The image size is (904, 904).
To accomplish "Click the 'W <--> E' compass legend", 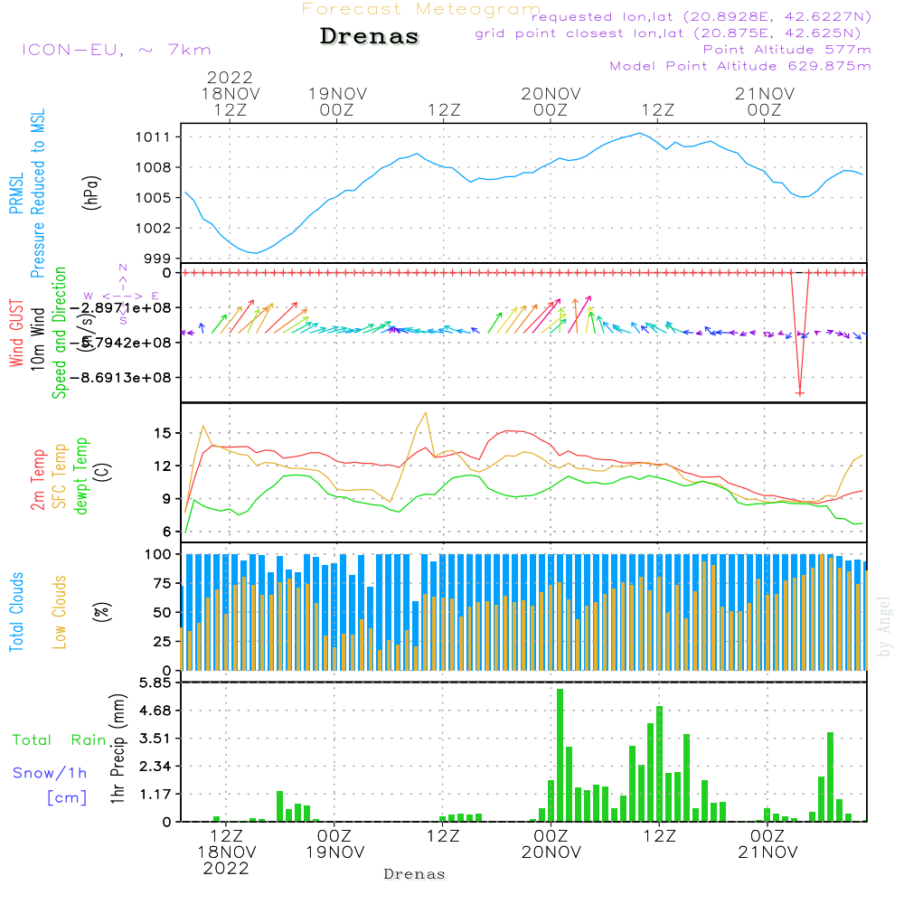I will pyautogui.click(x=121, y=296).
